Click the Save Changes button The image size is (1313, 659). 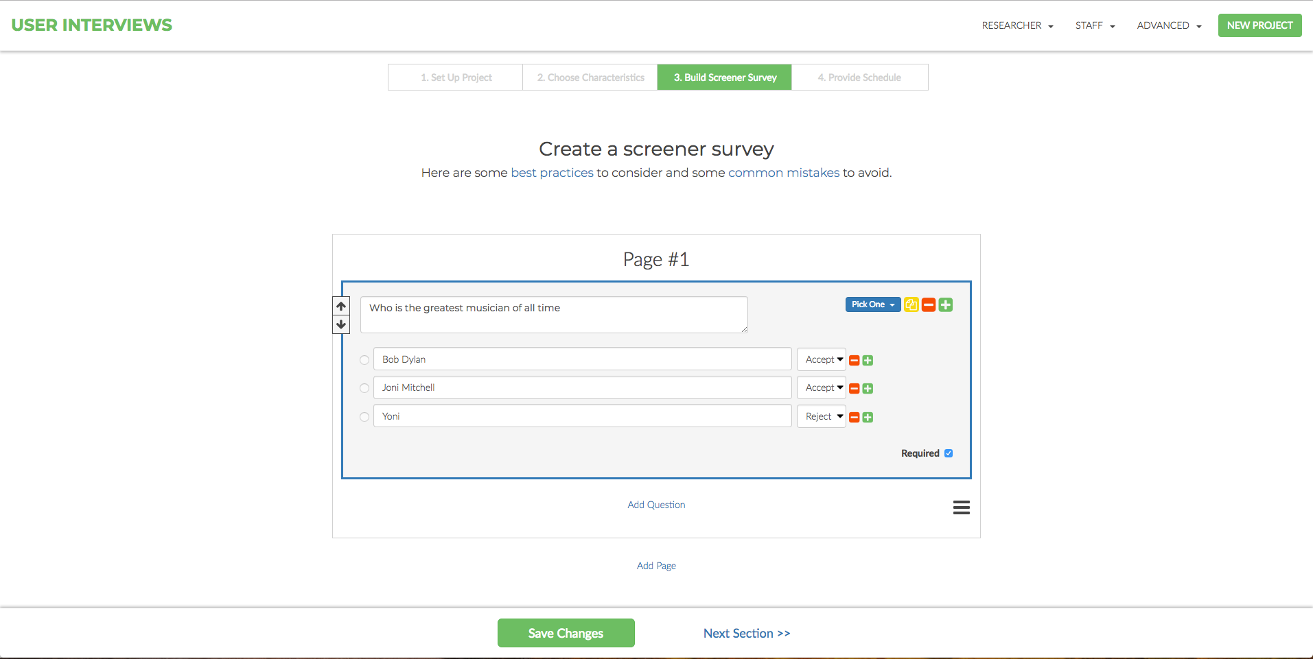566,632
